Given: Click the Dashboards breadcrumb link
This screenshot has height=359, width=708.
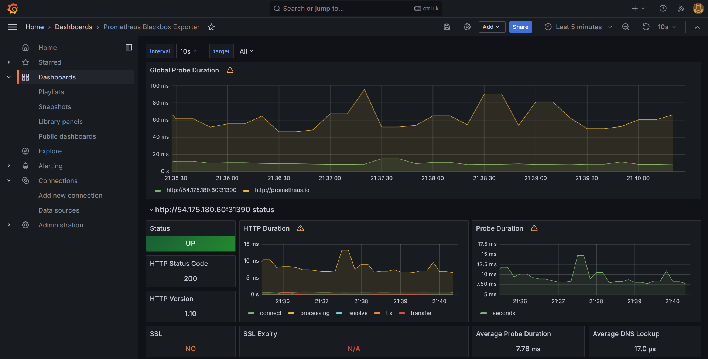Looking at the screenshot, I should point(73,27).
